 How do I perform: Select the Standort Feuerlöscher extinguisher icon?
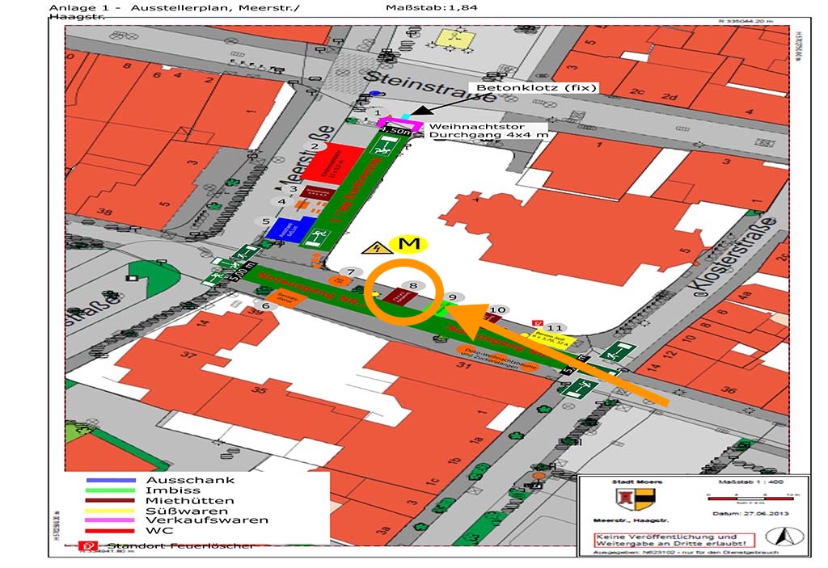click(89, 545)
